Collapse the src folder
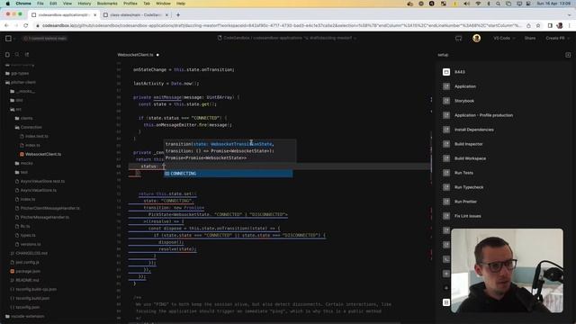Image resolution: width=576 pixels, height=324 pixels. pos(15,110)
